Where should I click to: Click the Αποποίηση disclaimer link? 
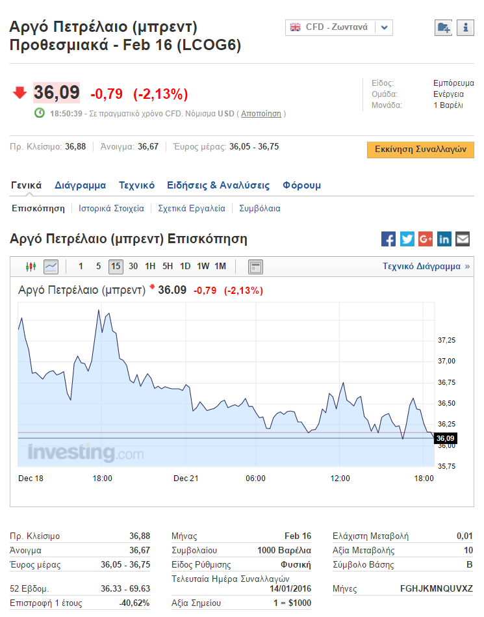pyautogui.click(x=261, y=113)
